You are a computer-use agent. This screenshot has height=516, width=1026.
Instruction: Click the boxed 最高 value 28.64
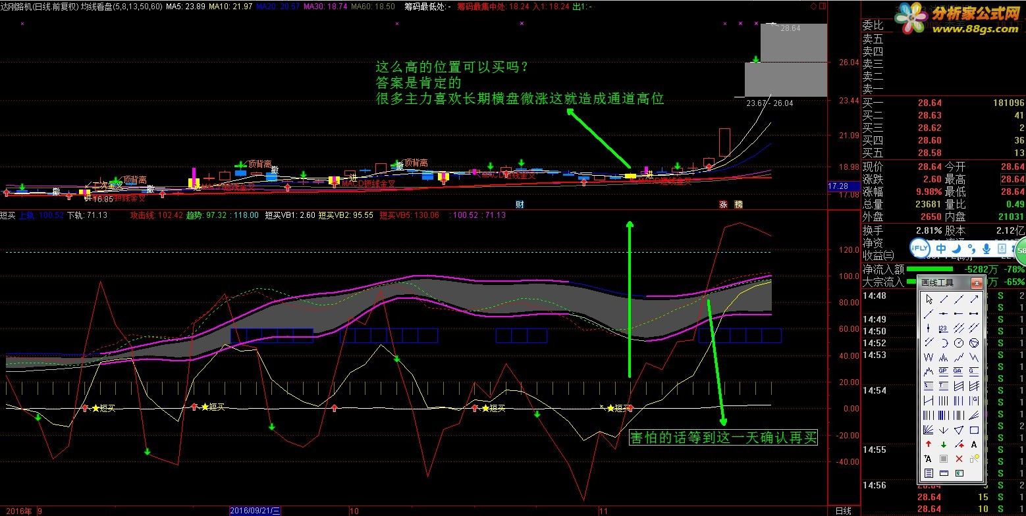[x=1012, y=179]
